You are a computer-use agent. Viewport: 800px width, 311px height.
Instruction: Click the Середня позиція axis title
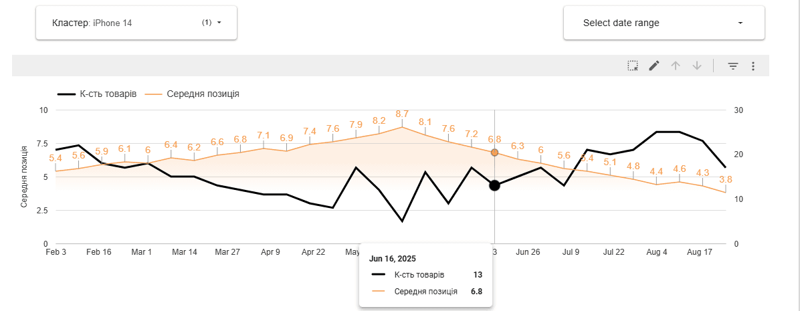click(x=23, y=177)
